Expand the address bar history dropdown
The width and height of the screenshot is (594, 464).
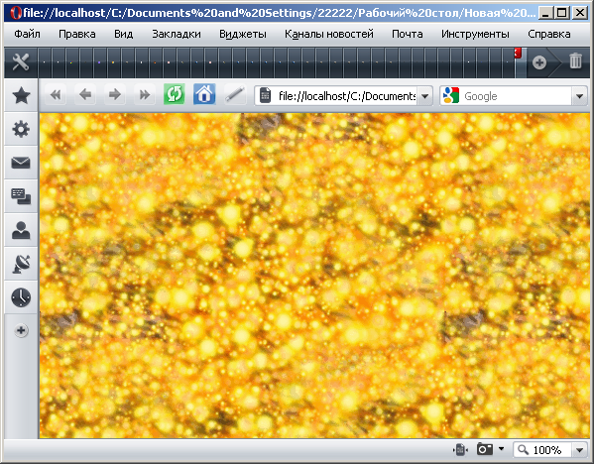point(425,96)
